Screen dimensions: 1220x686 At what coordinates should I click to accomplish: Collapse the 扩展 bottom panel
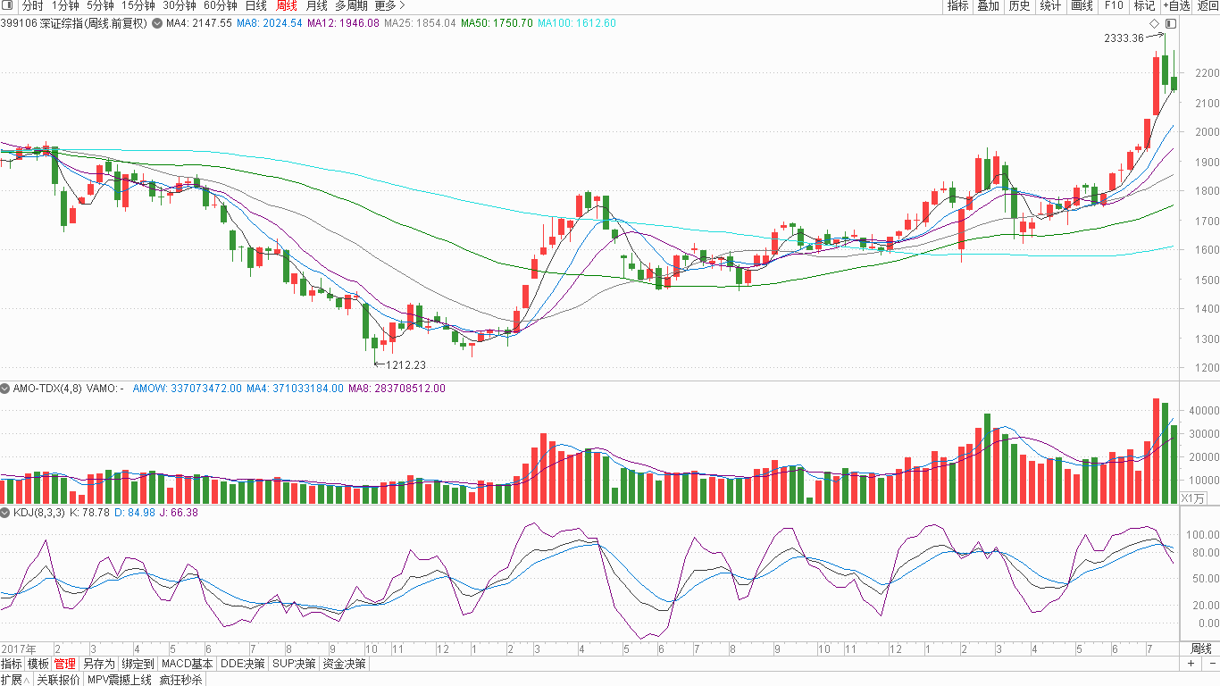(x=15, y=680)
